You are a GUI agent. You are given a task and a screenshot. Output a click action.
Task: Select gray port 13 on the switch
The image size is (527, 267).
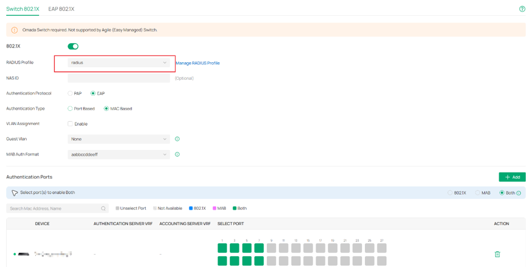[x=295, y=248]
